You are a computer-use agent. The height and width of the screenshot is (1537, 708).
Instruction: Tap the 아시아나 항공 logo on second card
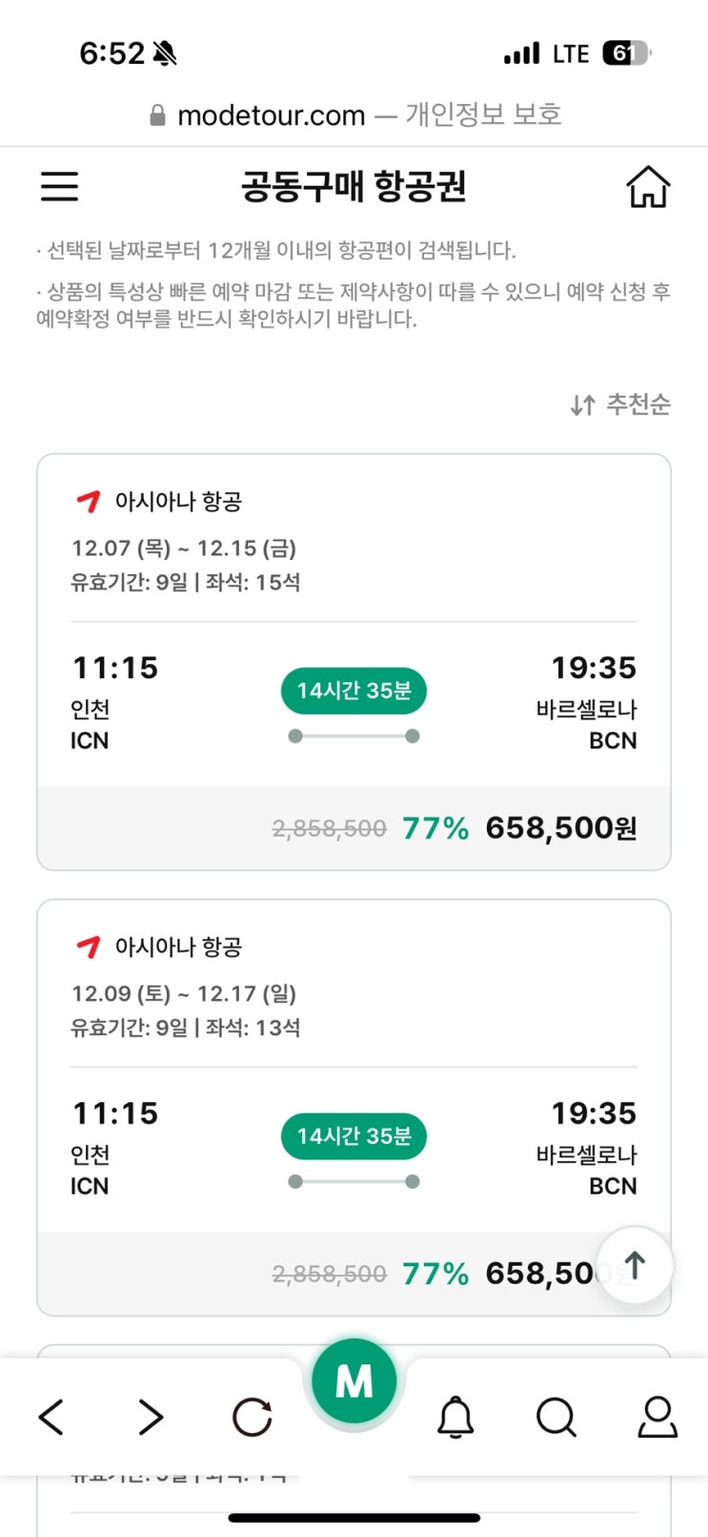click(89, 946)
